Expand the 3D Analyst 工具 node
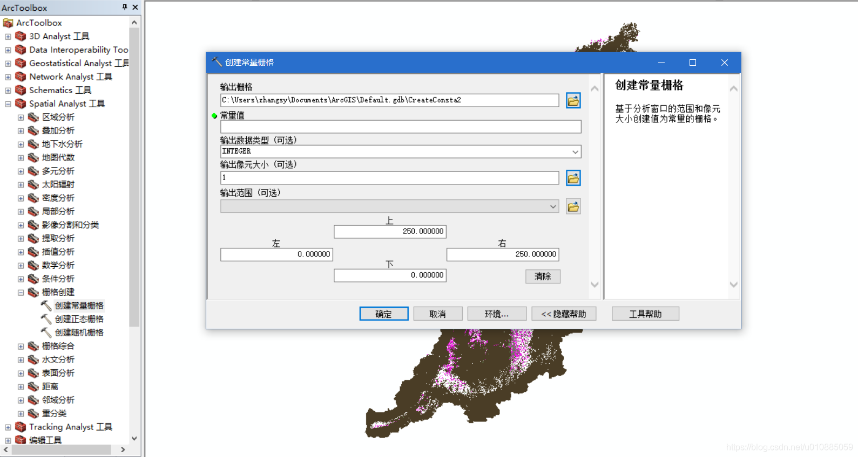 pos(8,37)
